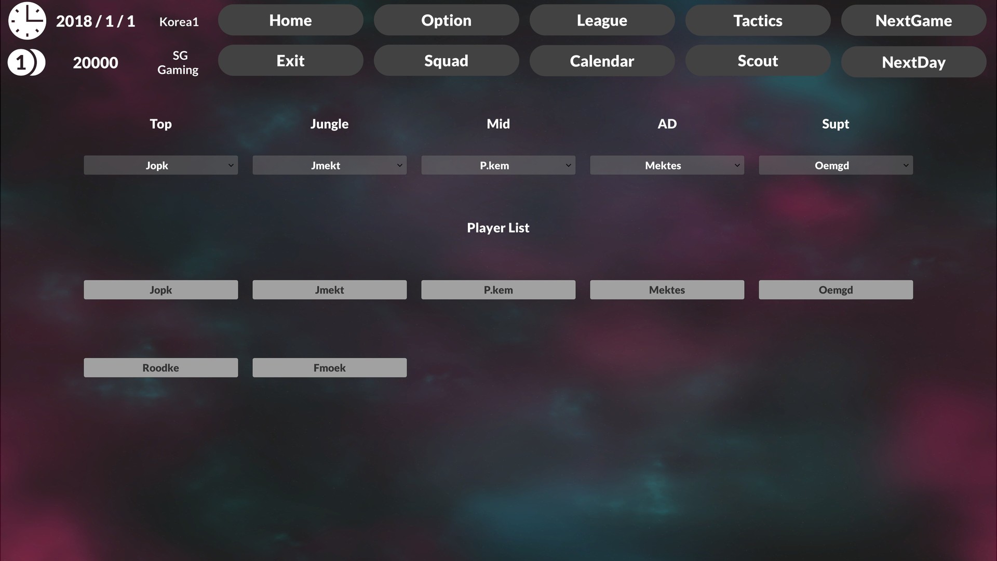Click the clock icon top-left

26,21
